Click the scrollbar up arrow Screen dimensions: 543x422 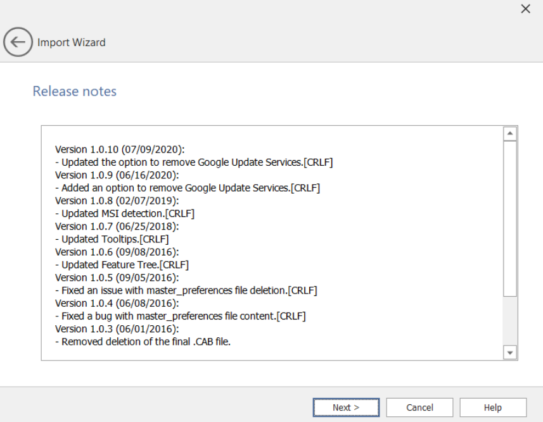pyautogui.click(x=509, y=132)
